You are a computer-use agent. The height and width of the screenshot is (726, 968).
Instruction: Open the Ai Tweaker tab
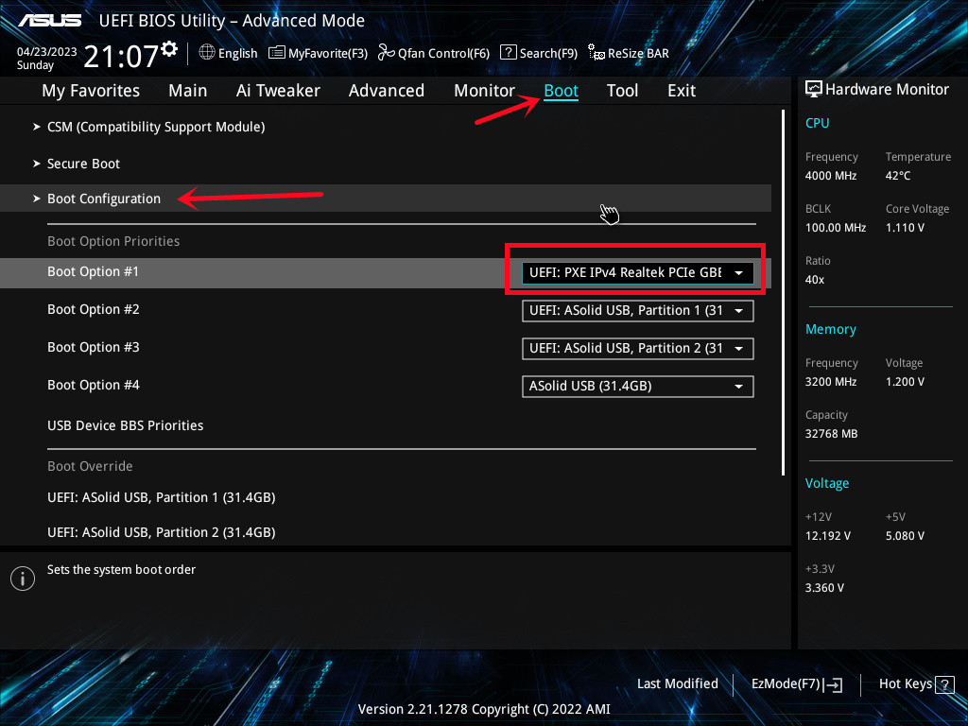point(278,91)
